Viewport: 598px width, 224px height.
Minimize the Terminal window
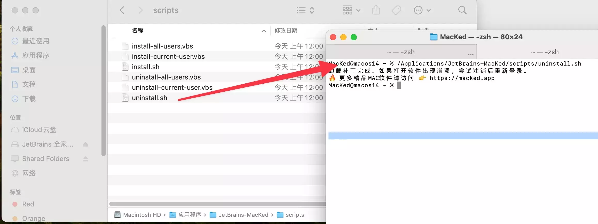pyautogui.click(x=343, y=37)
